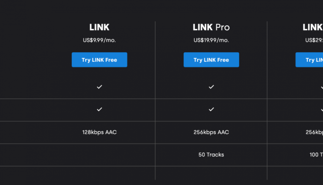
Task: Click Try LINK Free under LINK Pro
Action: (211, 60)
